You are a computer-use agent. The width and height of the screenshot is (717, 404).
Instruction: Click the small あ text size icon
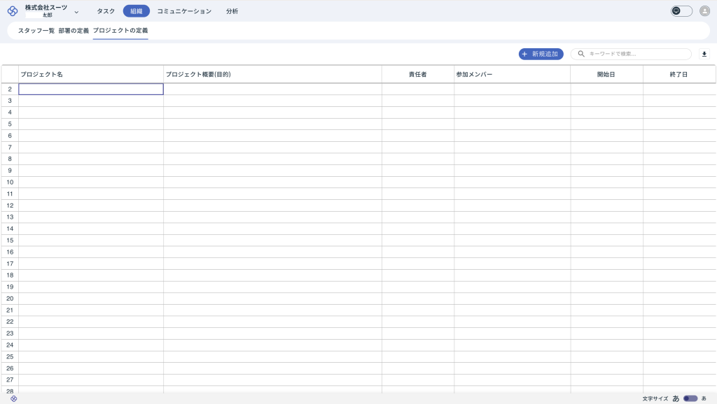click(x=704, y=398)
